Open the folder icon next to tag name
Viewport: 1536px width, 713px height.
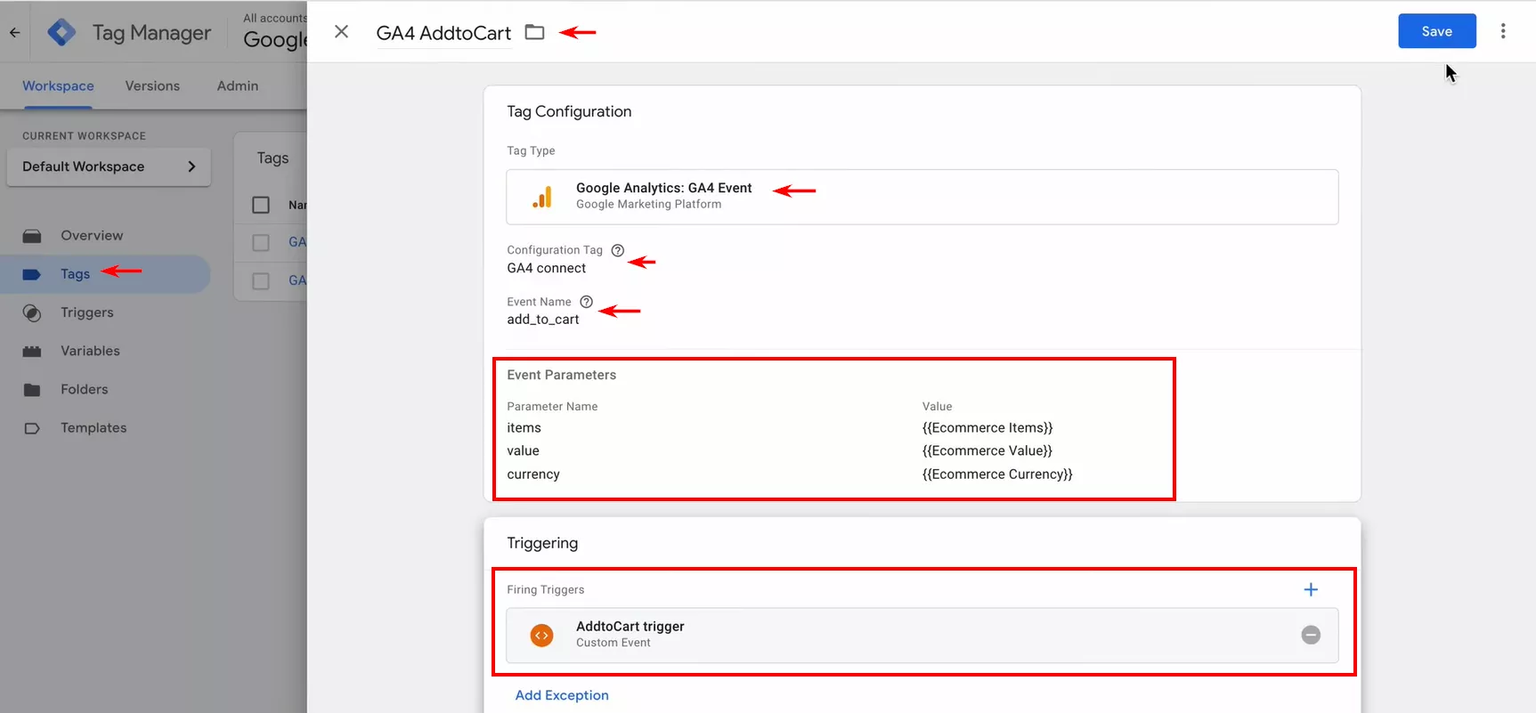click(534, 32)
